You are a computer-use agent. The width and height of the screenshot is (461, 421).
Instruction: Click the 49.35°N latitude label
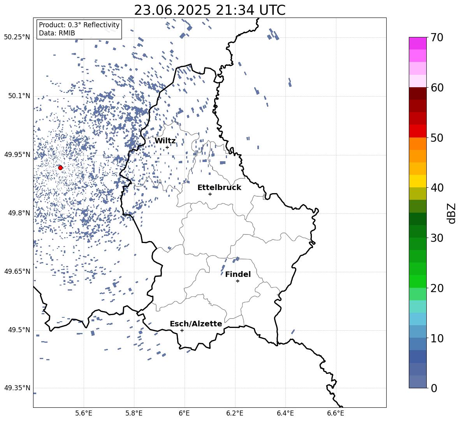coord(17,388)
